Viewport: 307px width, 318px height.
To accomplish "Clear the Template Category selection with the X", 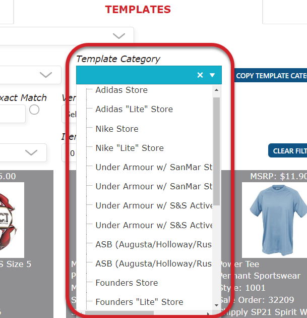I will click(x=200, y=75).
